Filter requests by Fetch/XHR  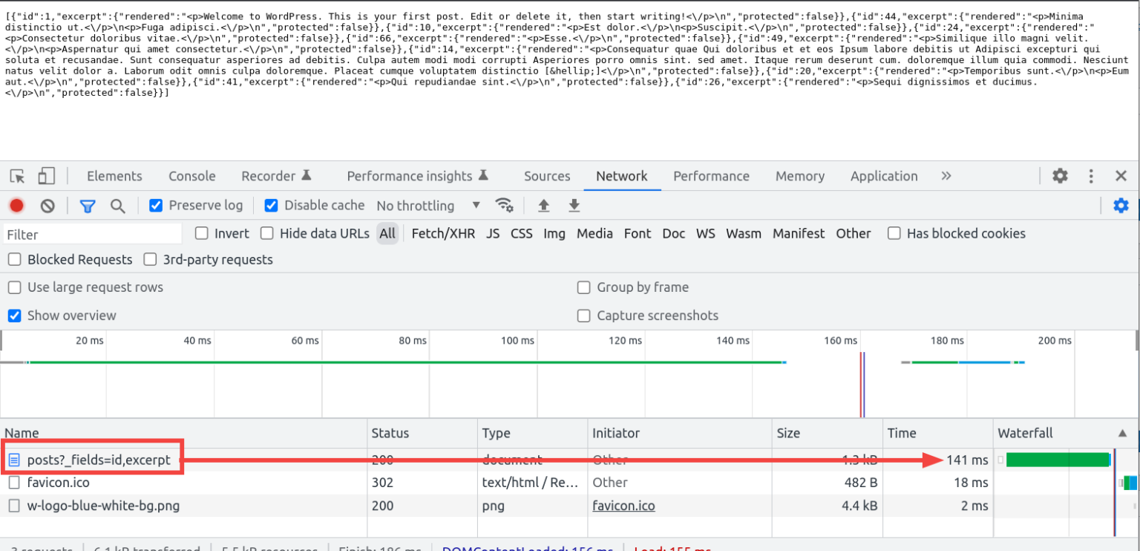click(443, 233)
